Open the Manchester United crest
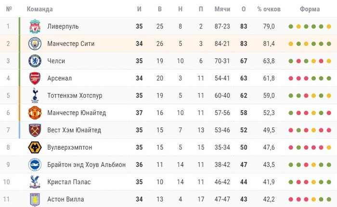 [35, 113]
